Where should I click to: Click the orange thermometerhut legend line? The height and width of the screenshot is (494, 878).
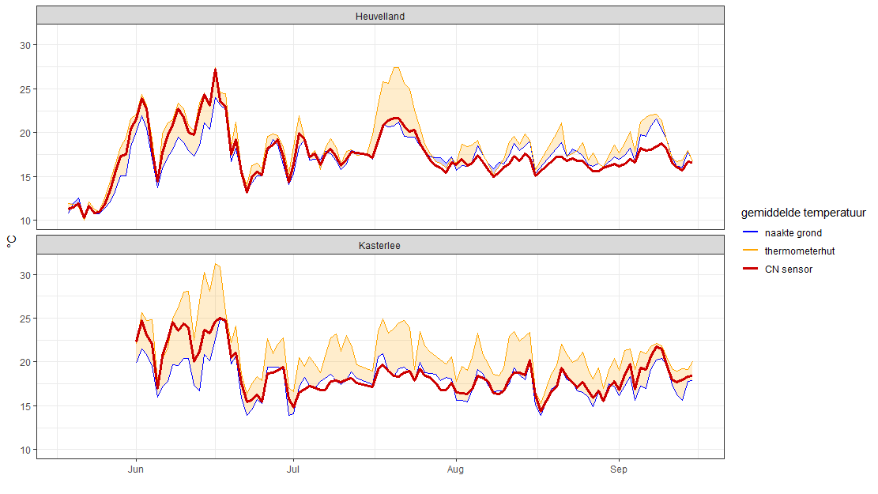click(x=751, y=251)
